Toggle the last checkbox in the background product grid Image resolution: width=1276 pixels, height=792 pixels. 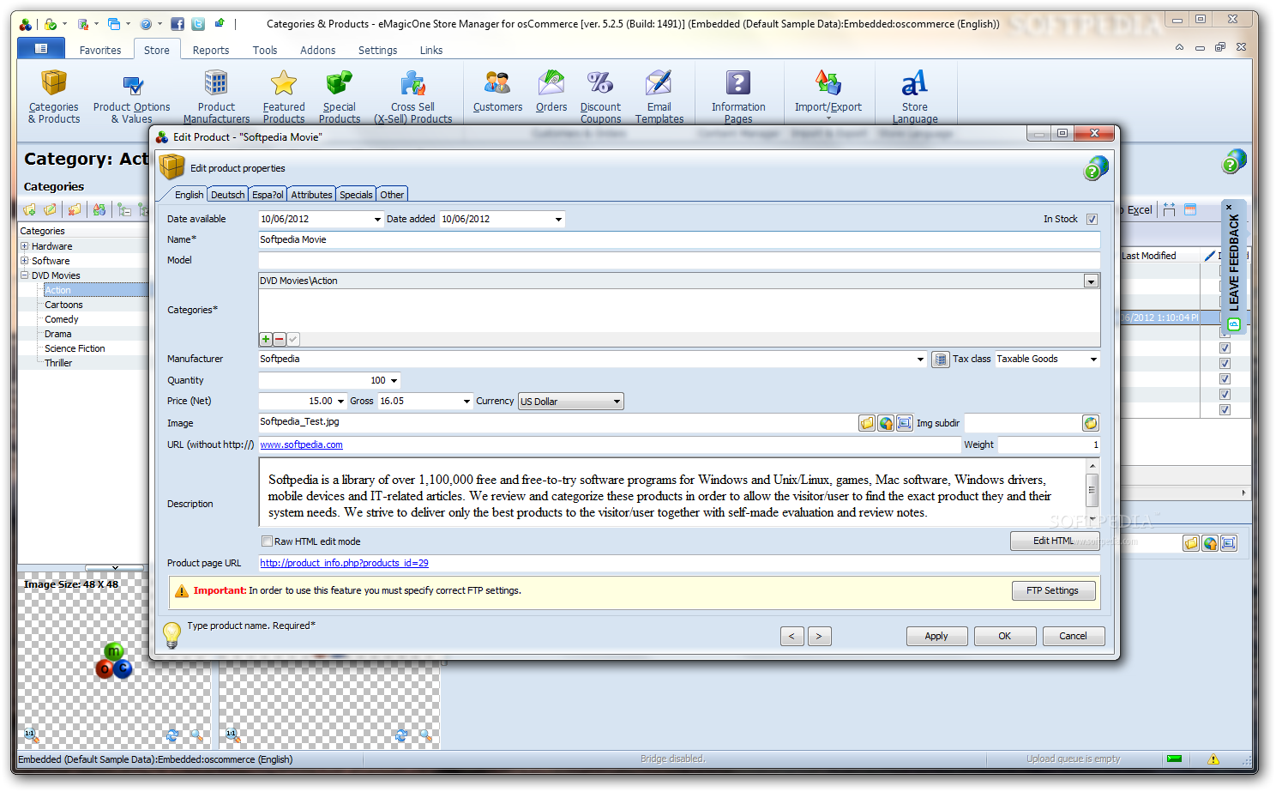(1225, 410)
